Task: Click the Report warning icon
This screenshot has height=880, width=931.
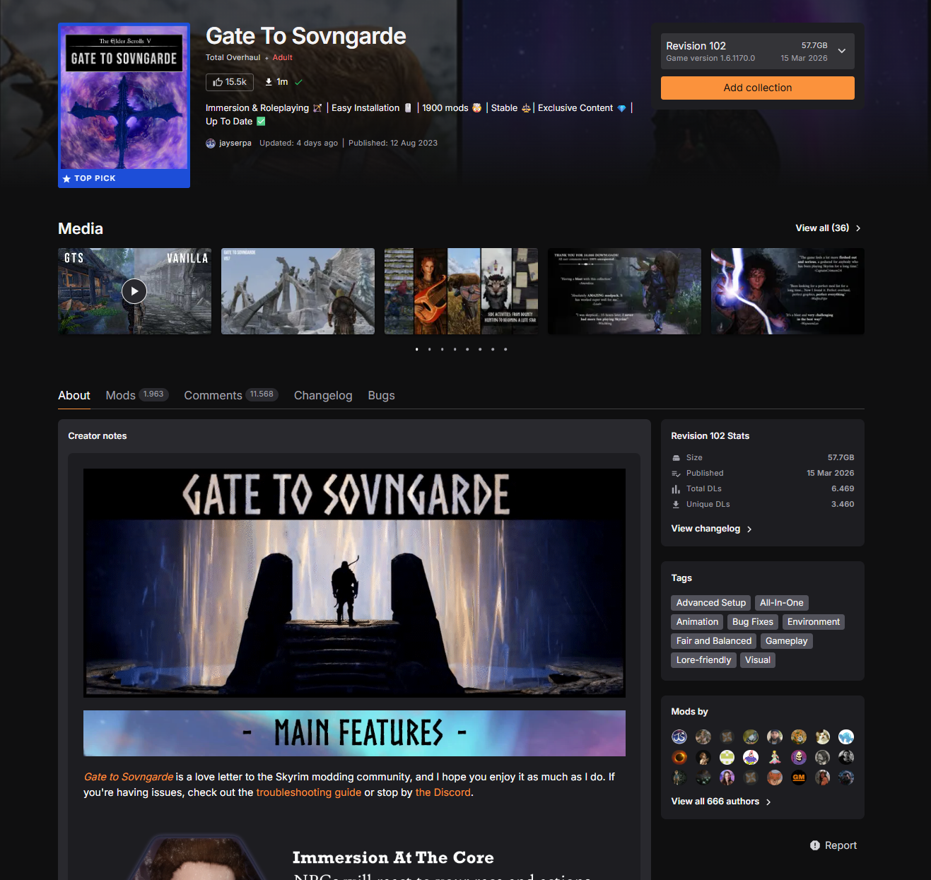Action: coord(815,845)
